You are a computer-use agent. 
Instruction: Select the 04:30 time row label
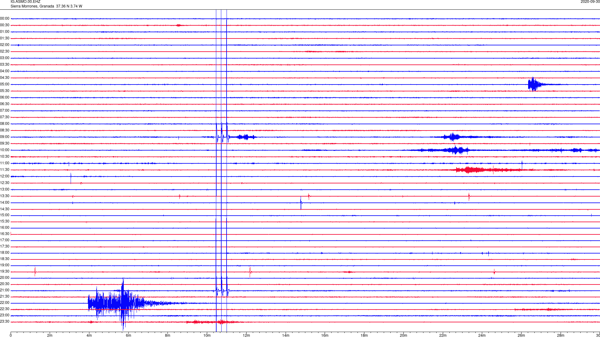[5, 78]
